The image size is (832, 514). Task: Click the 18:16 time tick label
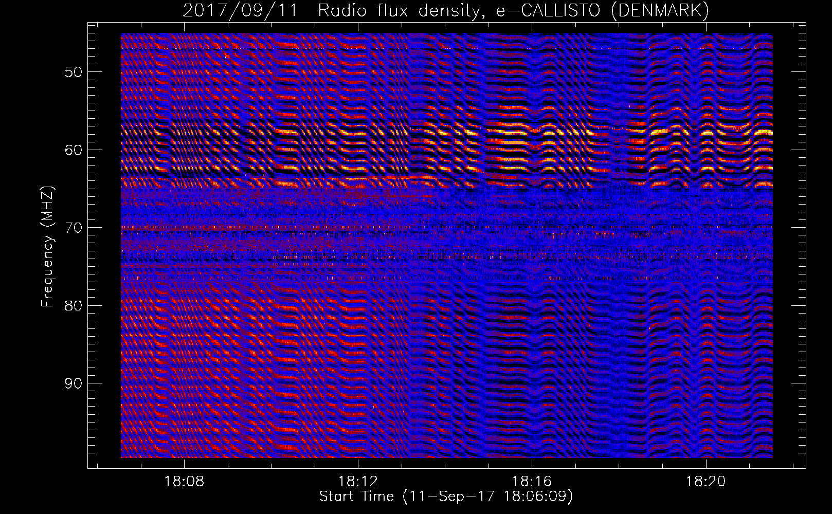pos(532,482)
